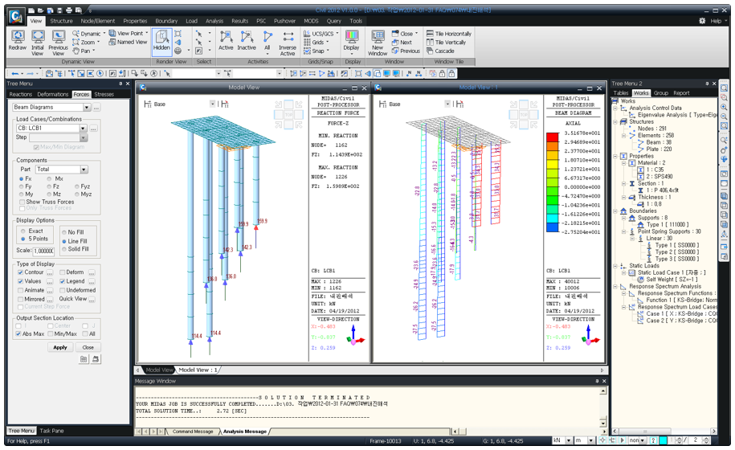Select the Solid Fill option

click(x=64, y=249)
